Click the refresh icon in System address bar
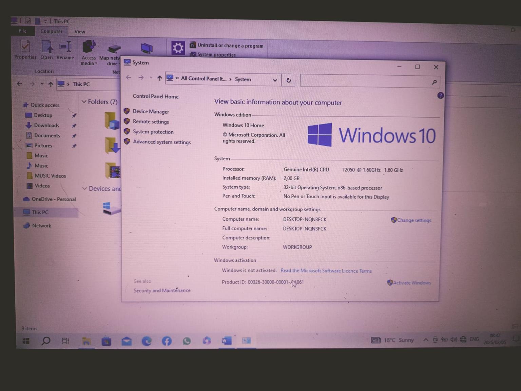This screenshot has width=521, height=391. click(x=288, y=80)
